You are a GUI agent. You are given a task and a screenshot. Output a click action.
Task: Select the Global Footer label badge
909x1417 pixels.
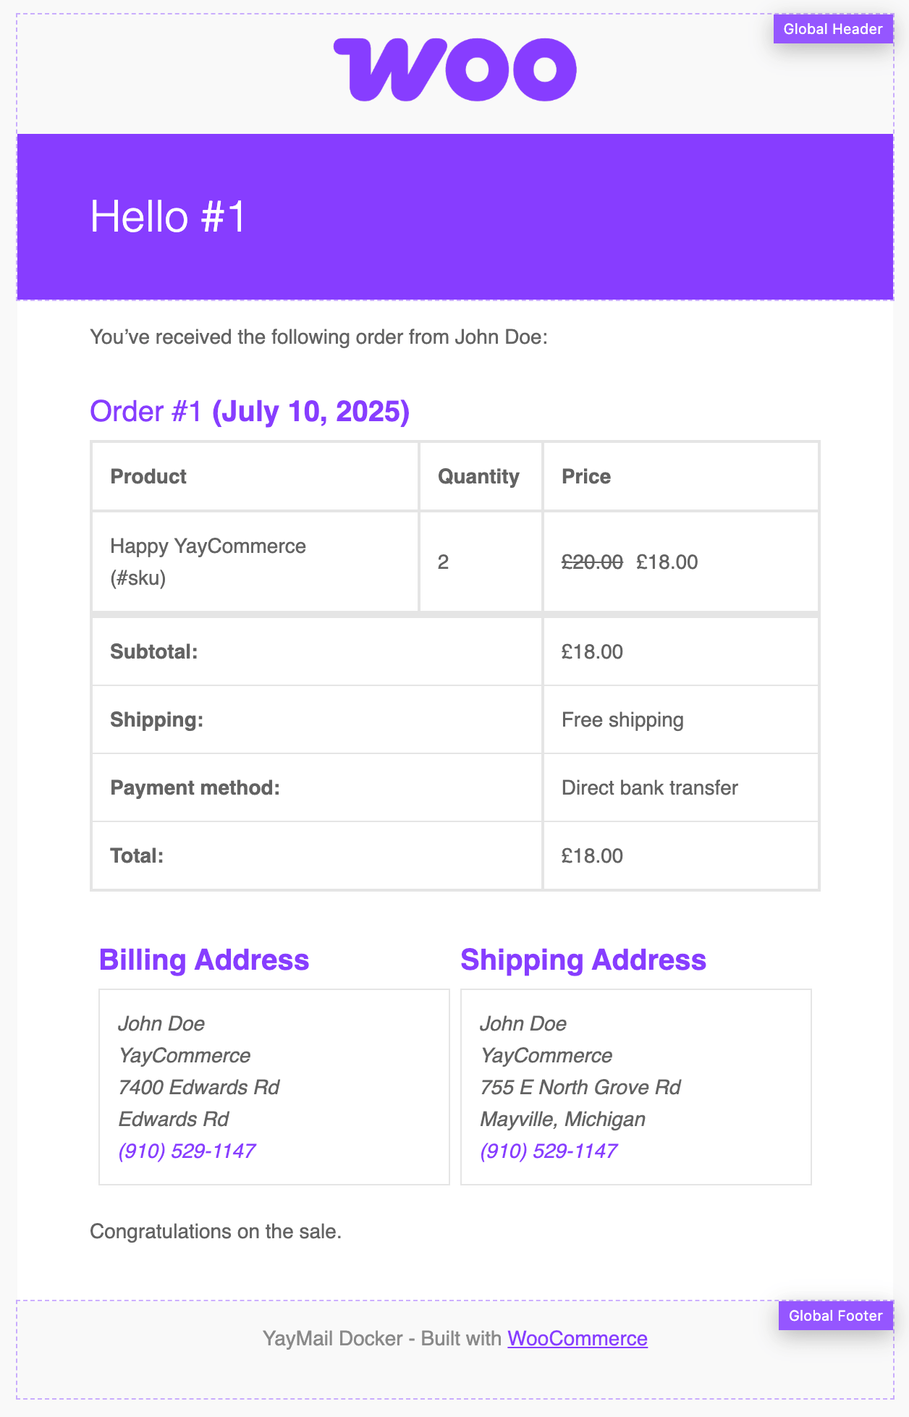835,1316
